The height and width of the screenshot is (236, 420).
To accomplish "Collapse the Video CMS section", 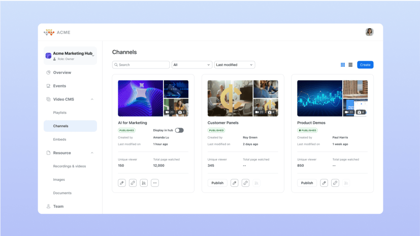I will click(92, 99).
